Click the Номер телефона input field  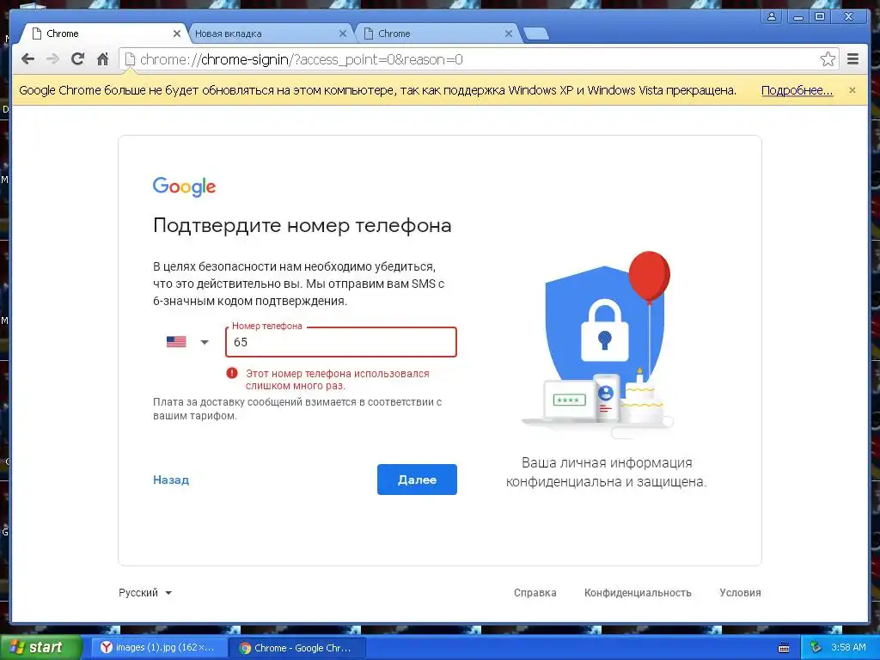click(x=341, y=342)
